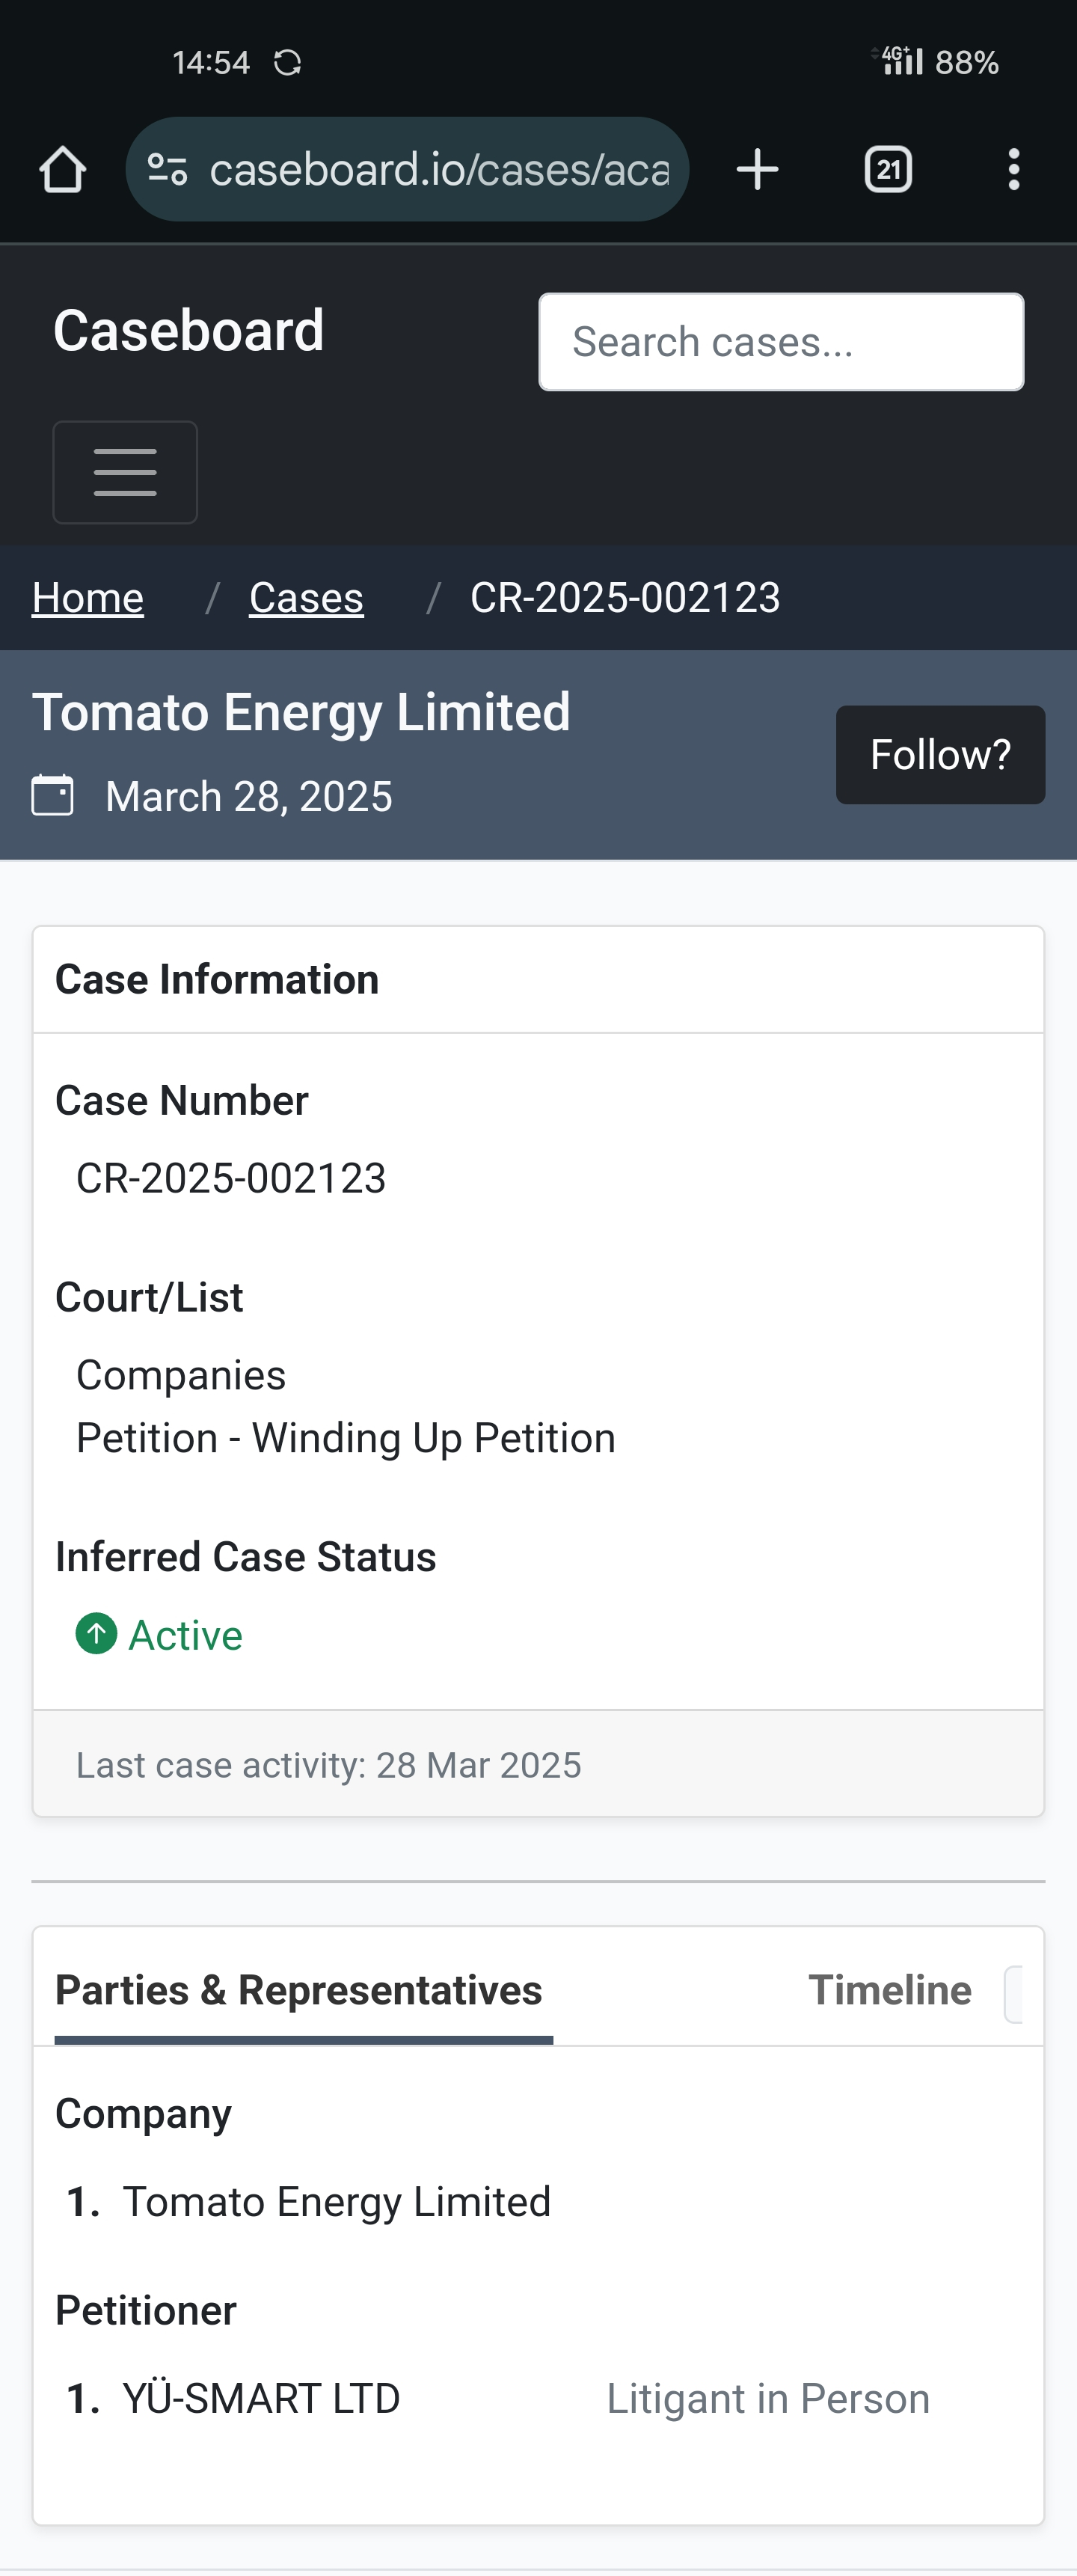Click the Search cases input field
Screen dimensions: 1077x2576
[781, 342]
